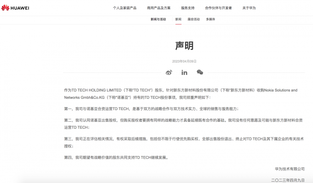Image resolution: width=313 pixels, height=183 pixels.
Task: Switch to 多媒体 tab
Action: [x=210, y=19]
